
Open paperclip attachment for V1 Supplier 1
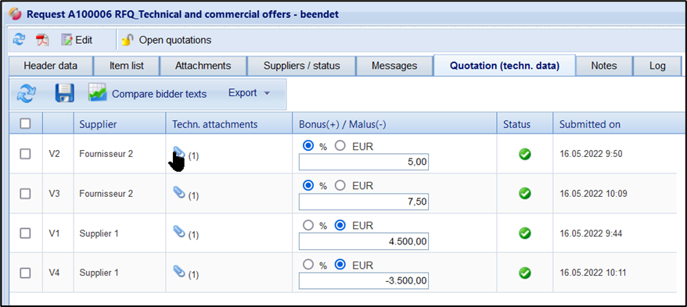(179, 231)
